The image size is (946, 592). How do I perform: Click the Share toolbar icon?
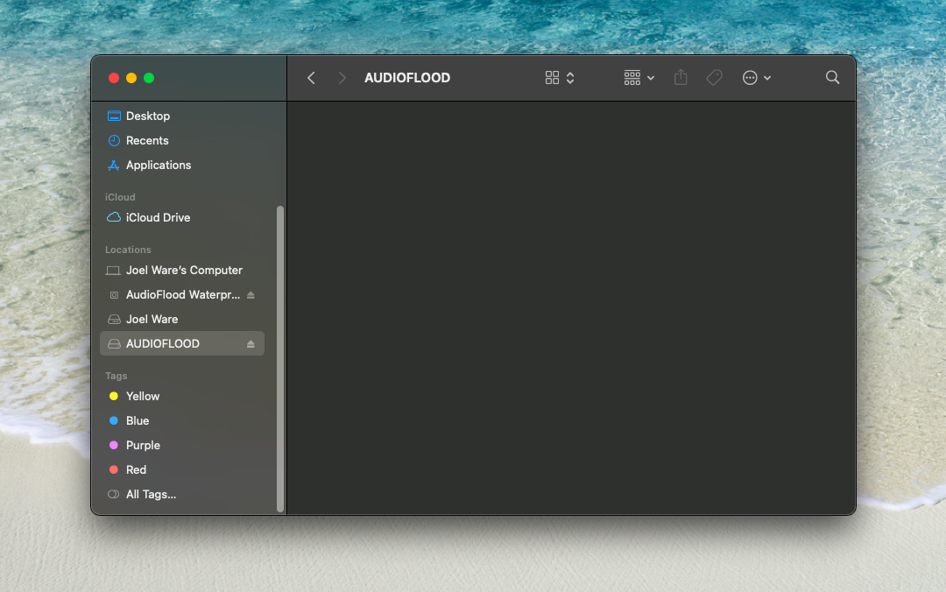point(681,77)
